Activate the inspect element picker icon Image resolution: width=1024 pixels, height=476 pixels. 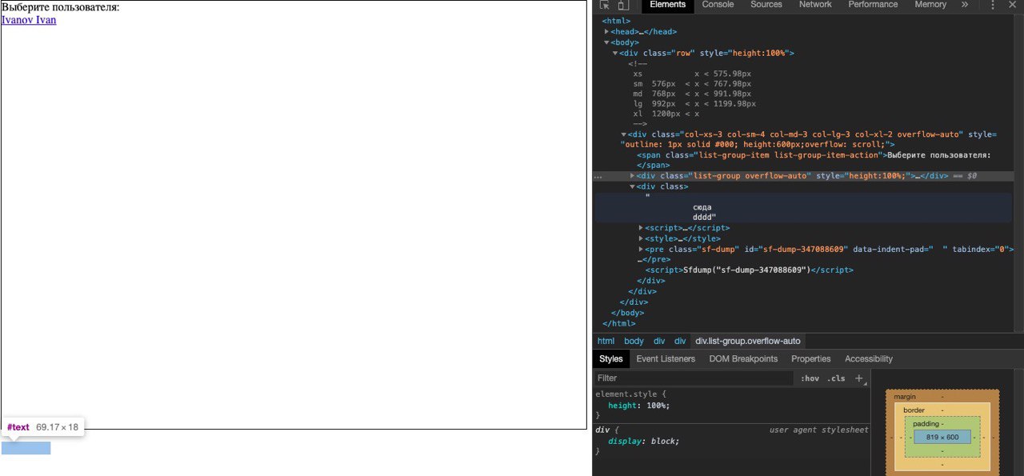click(x=604, y=5)
